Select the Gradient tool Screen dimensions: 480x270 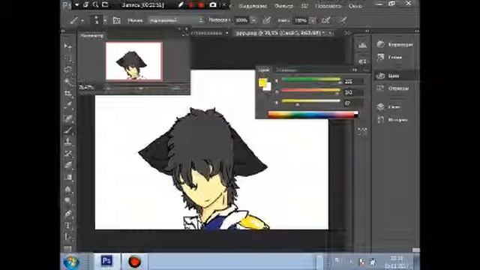point(68,177)
